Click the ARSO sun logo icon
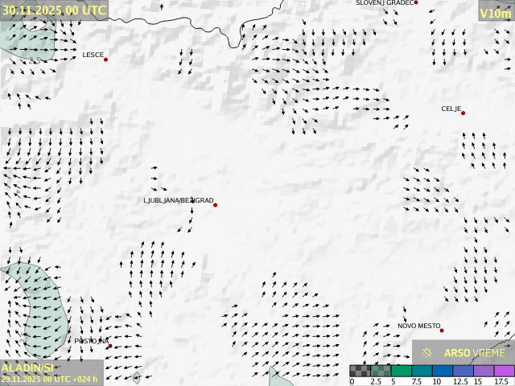This screenshot has width=515, height=386. [x=427, y=353]
